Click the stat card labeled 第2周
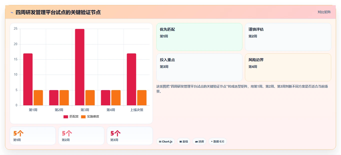341x155 pixels. click(x=81, y=136)
